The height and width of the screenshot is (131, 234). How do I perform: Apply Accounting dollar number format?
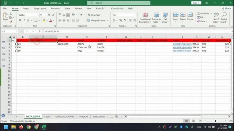(114, 20)
